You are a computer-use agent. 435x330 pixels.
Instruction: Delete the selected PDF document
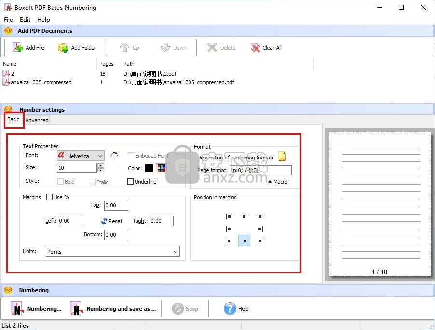[x=221, y=47]
